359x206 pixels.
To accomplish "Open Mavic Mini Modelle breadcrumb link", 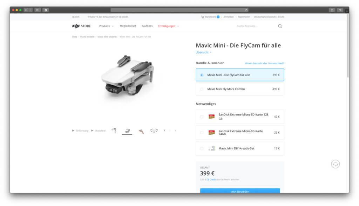I will tap(107, 37).
